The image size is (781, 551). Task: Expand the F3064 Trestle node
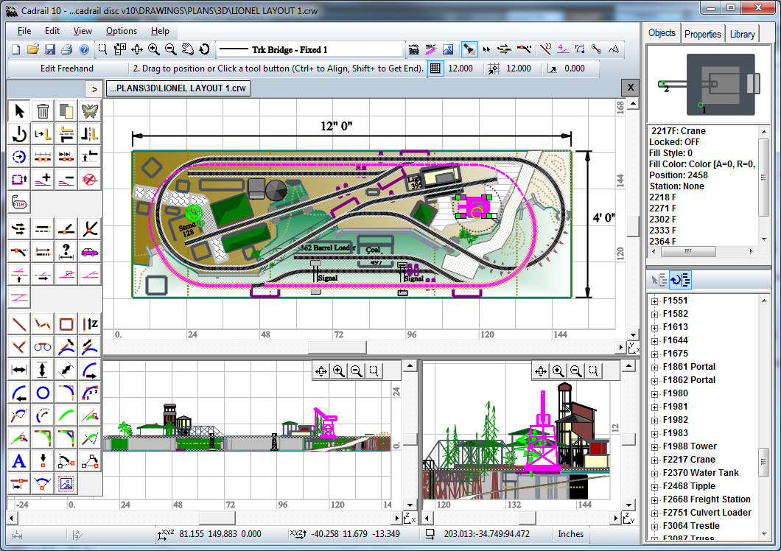click(x=654, y=526)
